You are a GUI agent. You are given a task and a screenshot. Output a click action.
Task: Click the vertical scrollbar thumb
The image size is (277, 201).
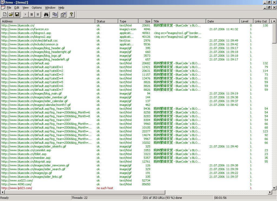tap(274, 33)
